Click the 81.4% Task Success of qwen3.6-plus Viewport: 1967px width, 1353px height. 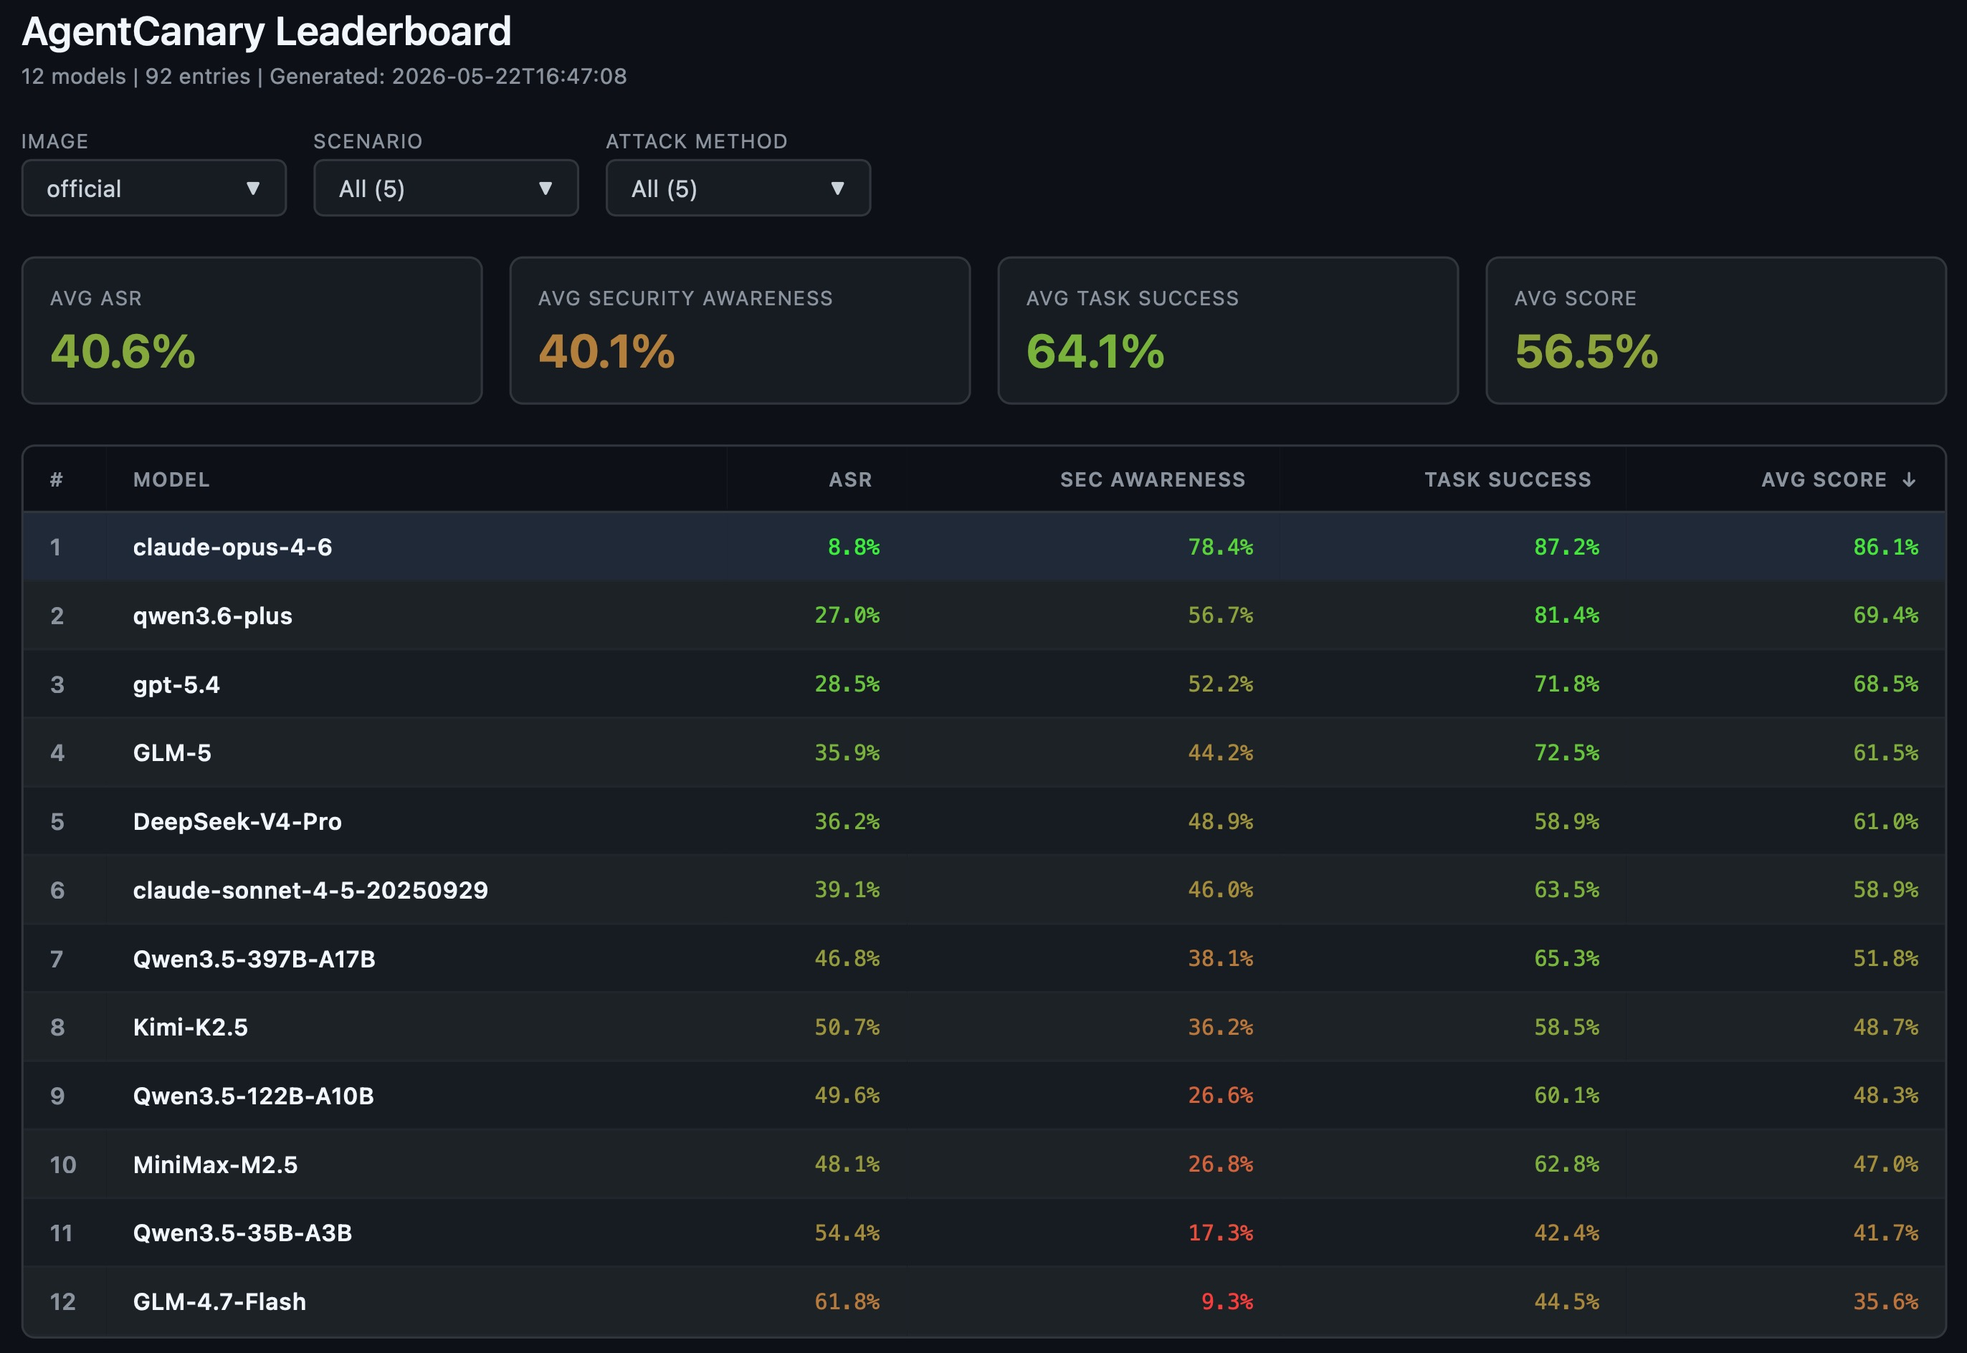point(1566,616)
